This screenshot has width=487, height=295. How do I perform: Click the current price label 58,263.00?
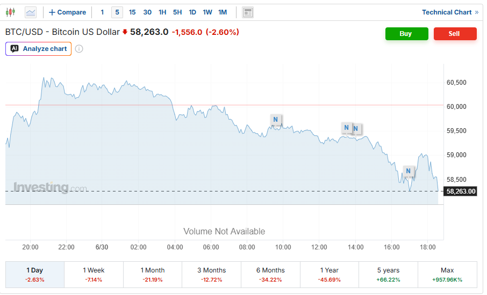point(461,191)
